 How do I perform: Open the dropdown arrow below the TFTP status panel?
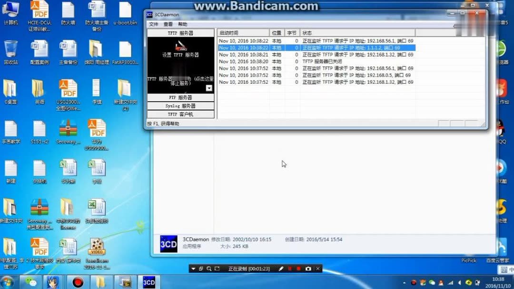(208, 87)
